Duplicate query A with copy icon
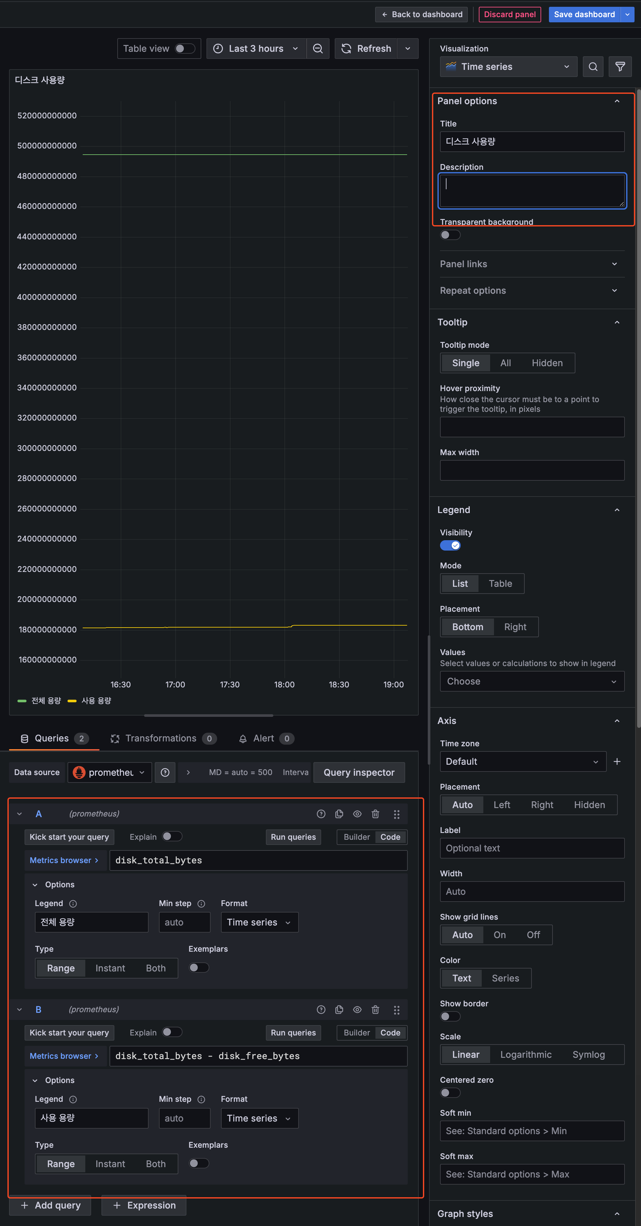This screenshot has width=641, height=1226. point(339,814)
